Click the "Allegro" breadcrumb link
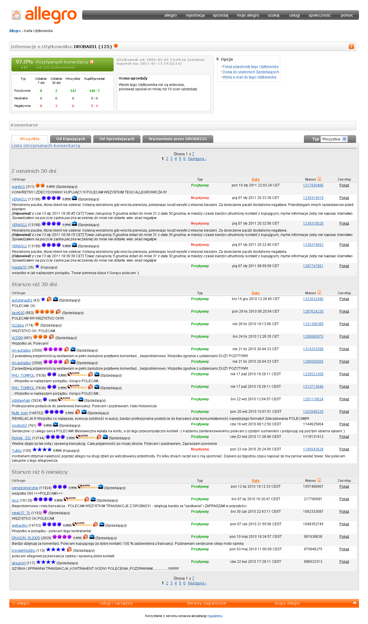368x624 pixels. 15,31
